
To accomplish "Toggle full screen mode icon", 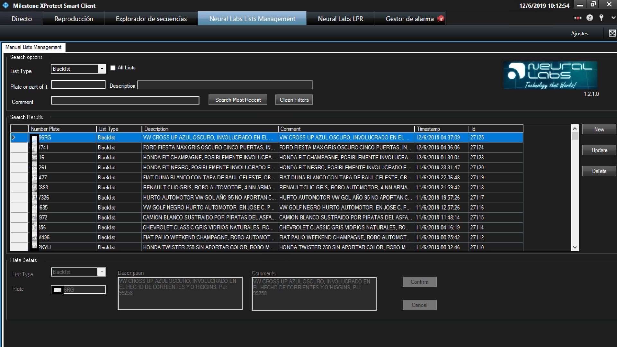I will coord(612,33).
